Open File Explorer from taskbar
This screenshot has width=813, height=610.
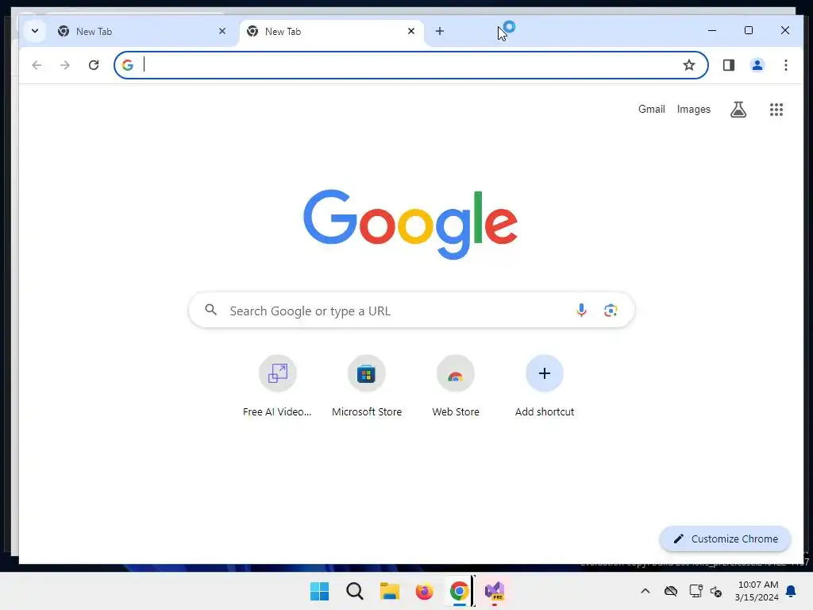[389, 591]
